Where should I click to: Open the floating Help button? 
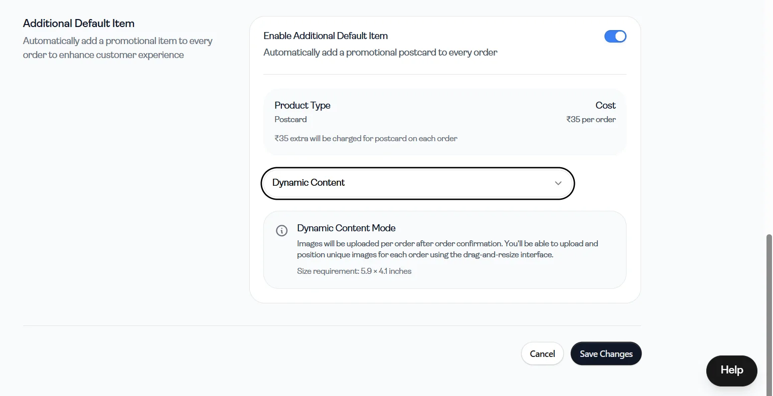[731, 370]
